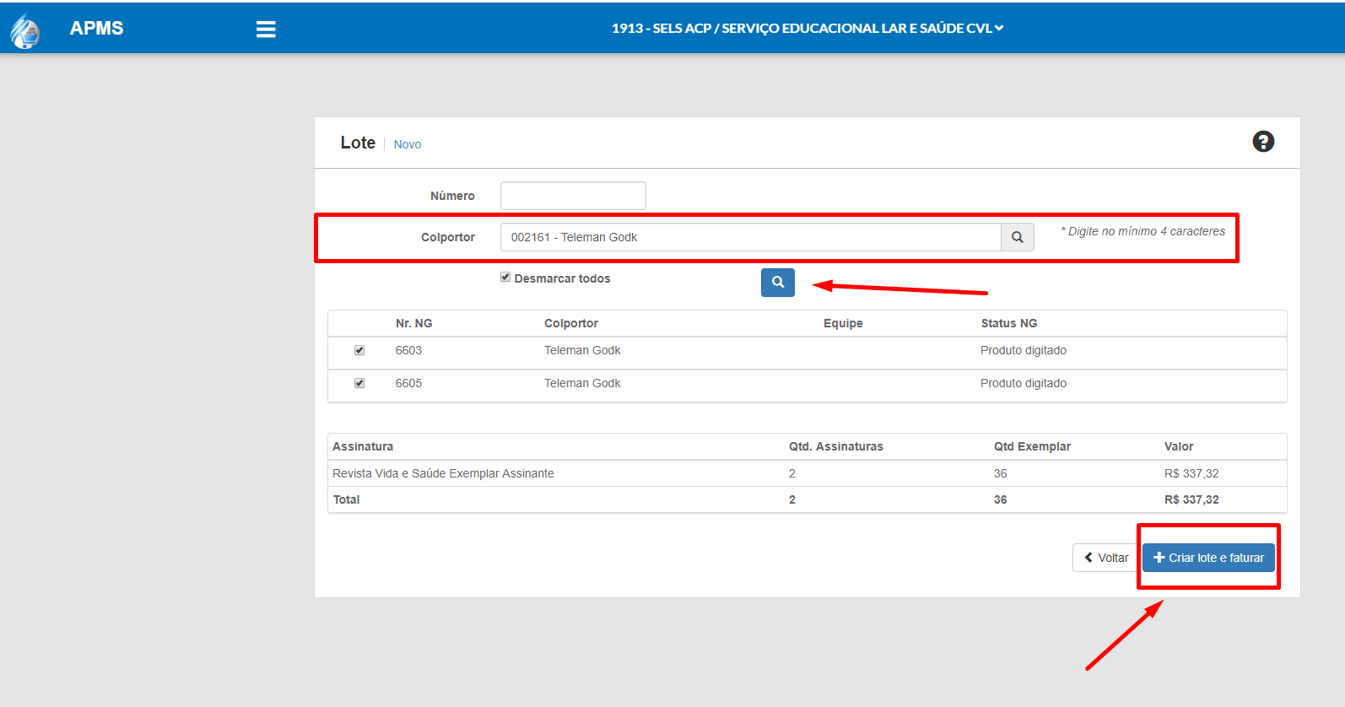Click the Colportor input field

click(751, 237)
